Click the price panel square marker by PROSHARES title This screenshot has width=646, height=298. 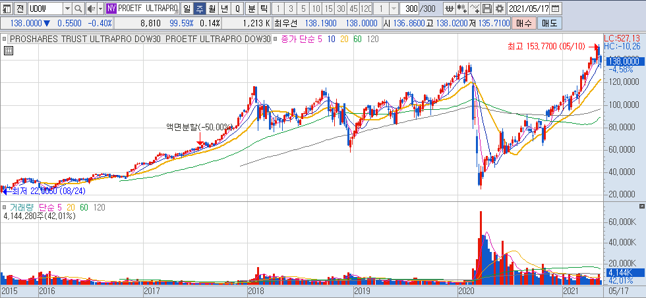[4, 39]
